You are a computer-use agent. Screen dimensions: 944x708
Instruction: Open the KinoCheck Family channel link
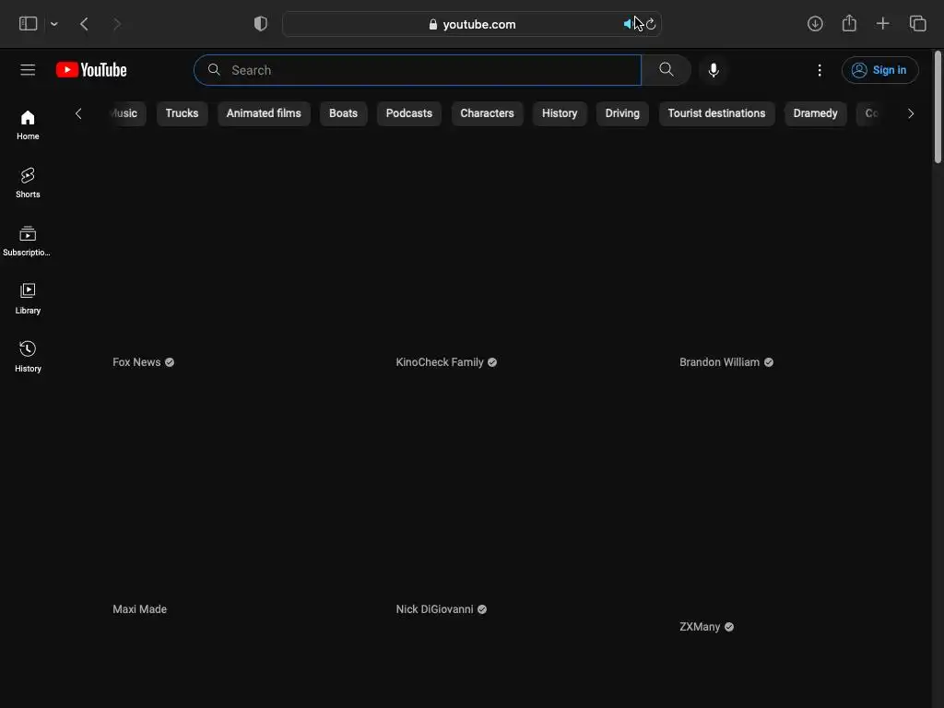coord(440,361)
